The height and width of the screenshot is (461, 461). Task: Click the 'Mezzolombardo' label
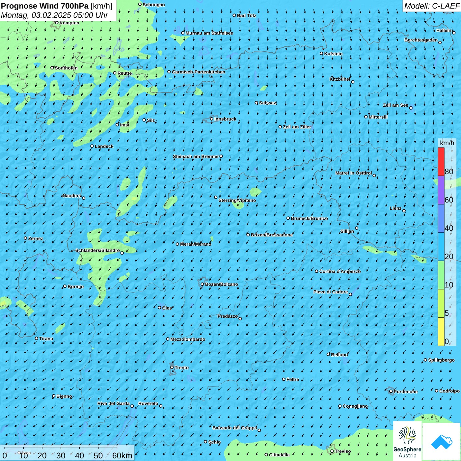coord(188,339)
